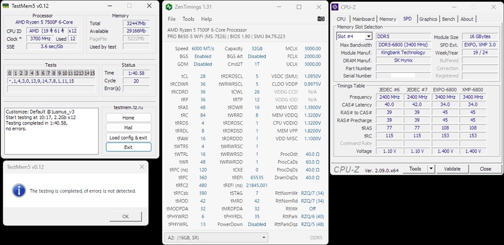The image size is (504, 245).
Task: Click the Close button in CPU-Z
Action: (x=485, y=169)
